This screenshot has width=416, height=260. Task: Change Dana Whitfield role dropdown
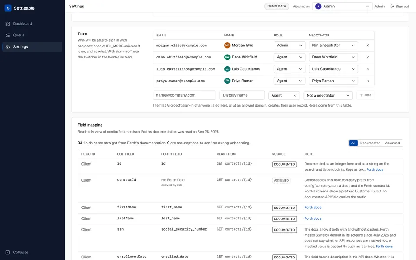click(x=289, y=57)
